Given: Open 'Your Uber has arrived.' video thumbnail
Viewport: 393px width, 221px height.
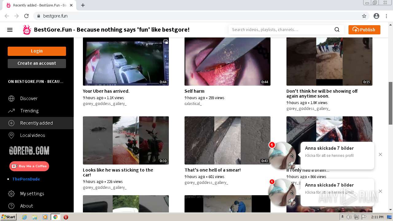Looking at the screenshot, I should pyautogui.click(x=126, y=61).
